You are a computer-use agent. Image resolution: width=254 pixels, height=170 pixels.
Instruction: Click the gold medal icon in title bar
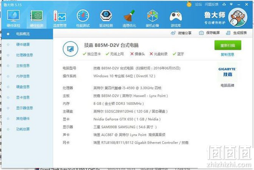[x=189, y=4]
